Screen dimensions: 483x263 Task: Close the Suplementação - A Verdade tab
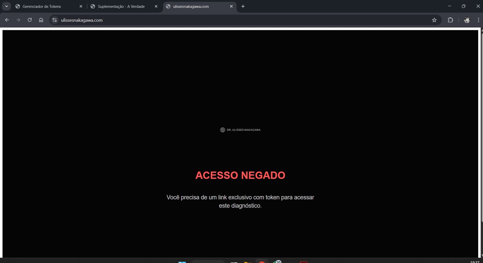(x=156, y=6)
